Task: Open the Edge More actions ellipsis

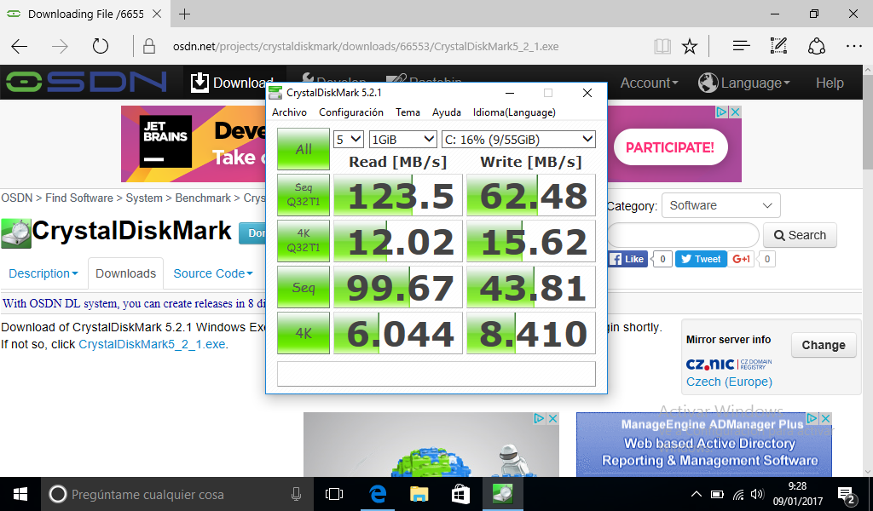Action: (853, 46)
